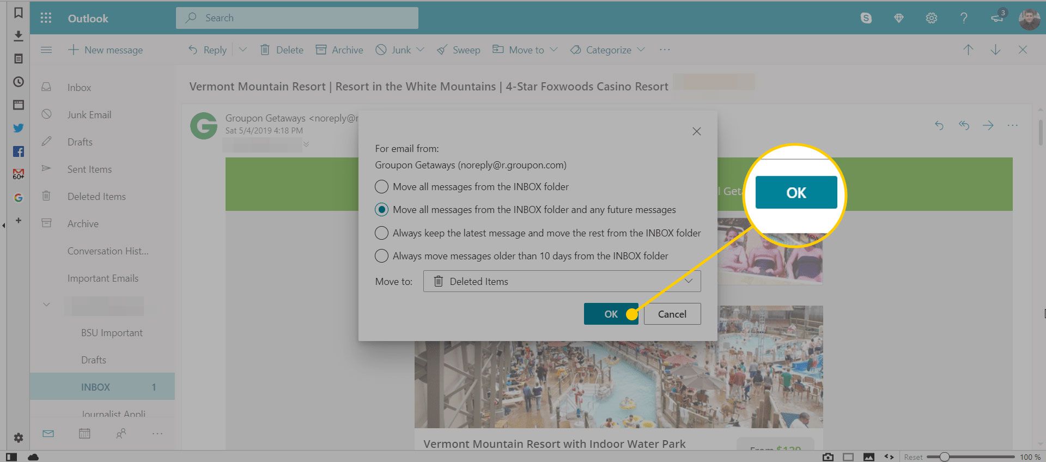Open Google in the browser sidebar
The image size is (1046, 462).
pyautogui.click(x=19, y=198)
